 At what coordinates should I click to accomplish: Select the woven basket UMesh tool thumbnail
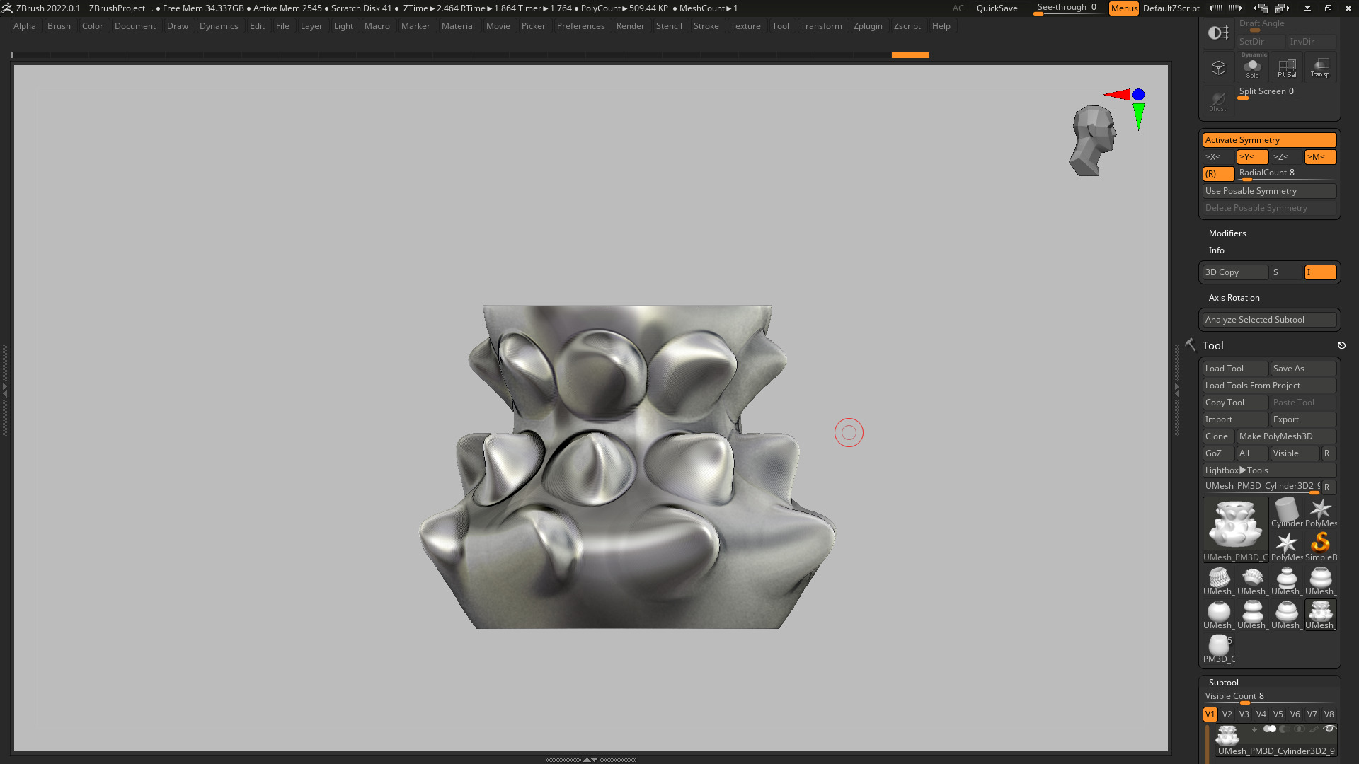pyautogui.click(x=1219, y=581)
